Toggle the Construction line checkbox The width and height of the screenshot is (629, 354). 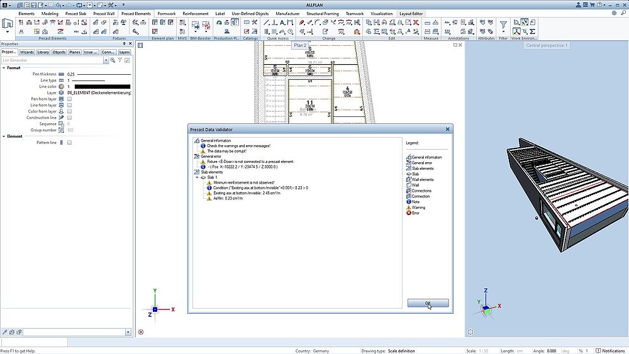[x=69, y=118]
